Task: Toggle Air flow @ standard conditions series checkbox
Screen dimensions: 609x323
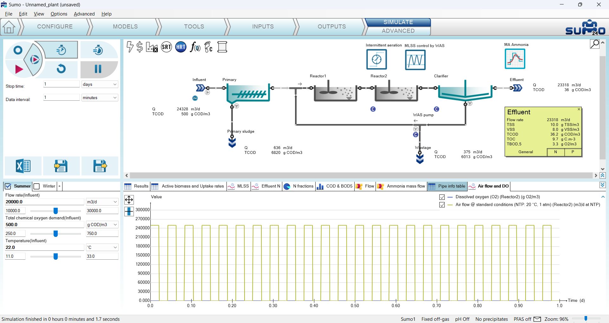Action: (442, 205)
